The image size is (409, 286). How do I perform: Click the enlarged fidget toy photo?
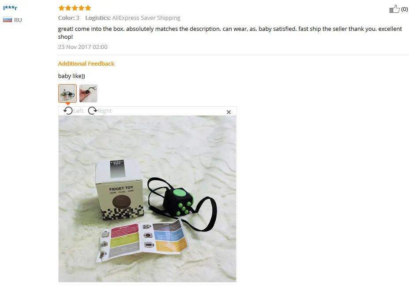click(x=147, y=199)
